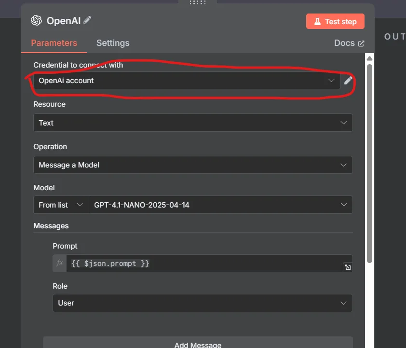Expand the Operation dropdown Message a Model
This screenshot has width=406, height=348.
193,165
